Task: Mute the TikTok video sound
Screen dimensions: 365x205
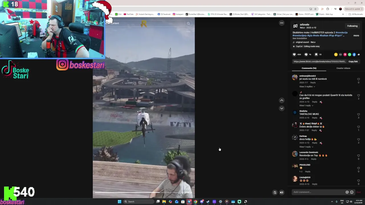Action: [x=281, y=192]
